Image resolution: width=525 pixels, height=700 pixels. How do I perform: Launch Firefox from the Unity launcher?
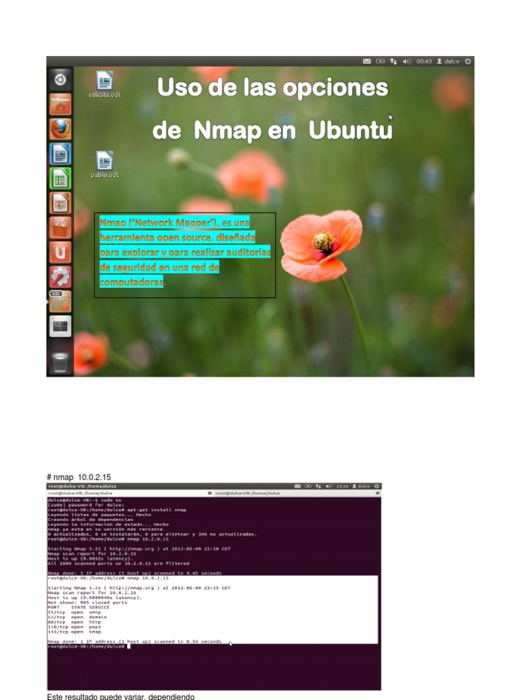coord(60,129)
